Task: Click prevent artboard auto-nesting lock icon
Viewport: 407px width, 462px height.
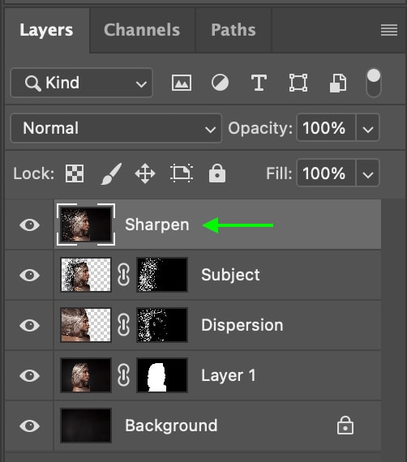Action: pyautogui.click(x=182, y=173)
